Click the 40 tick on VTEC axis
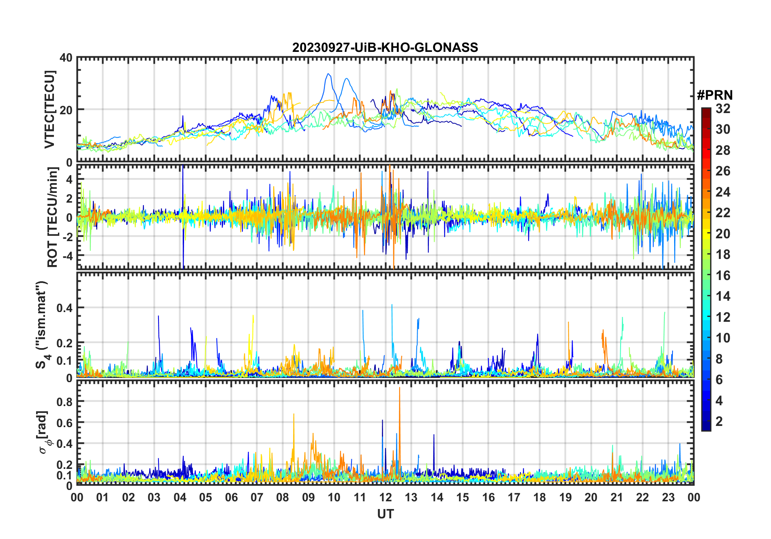This screenshot has height=539, width=771. (66, 58)
